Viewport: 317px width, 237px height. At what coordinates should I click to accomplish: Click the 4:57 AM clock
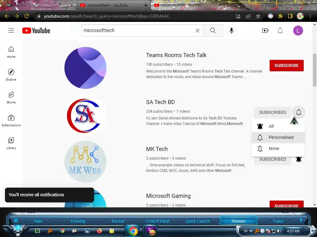(x=293, y=231)
